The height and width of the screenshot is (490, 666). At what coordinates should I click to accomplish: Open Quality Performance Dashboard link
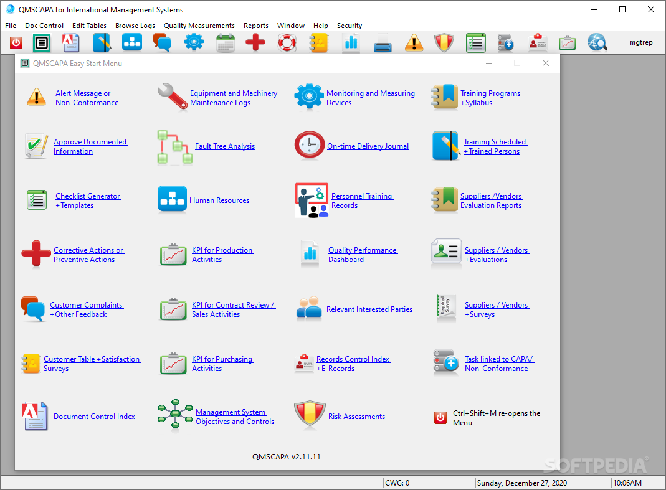pos(363,255)
